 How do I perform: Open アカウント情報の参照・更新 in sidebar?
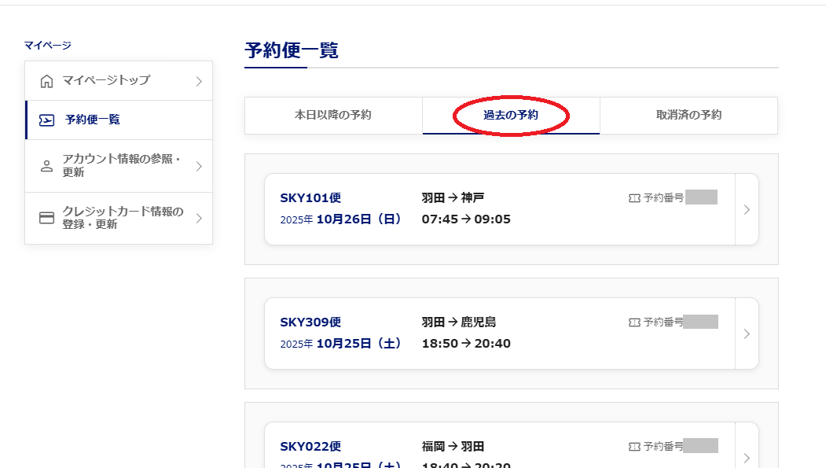coord(121,166)
